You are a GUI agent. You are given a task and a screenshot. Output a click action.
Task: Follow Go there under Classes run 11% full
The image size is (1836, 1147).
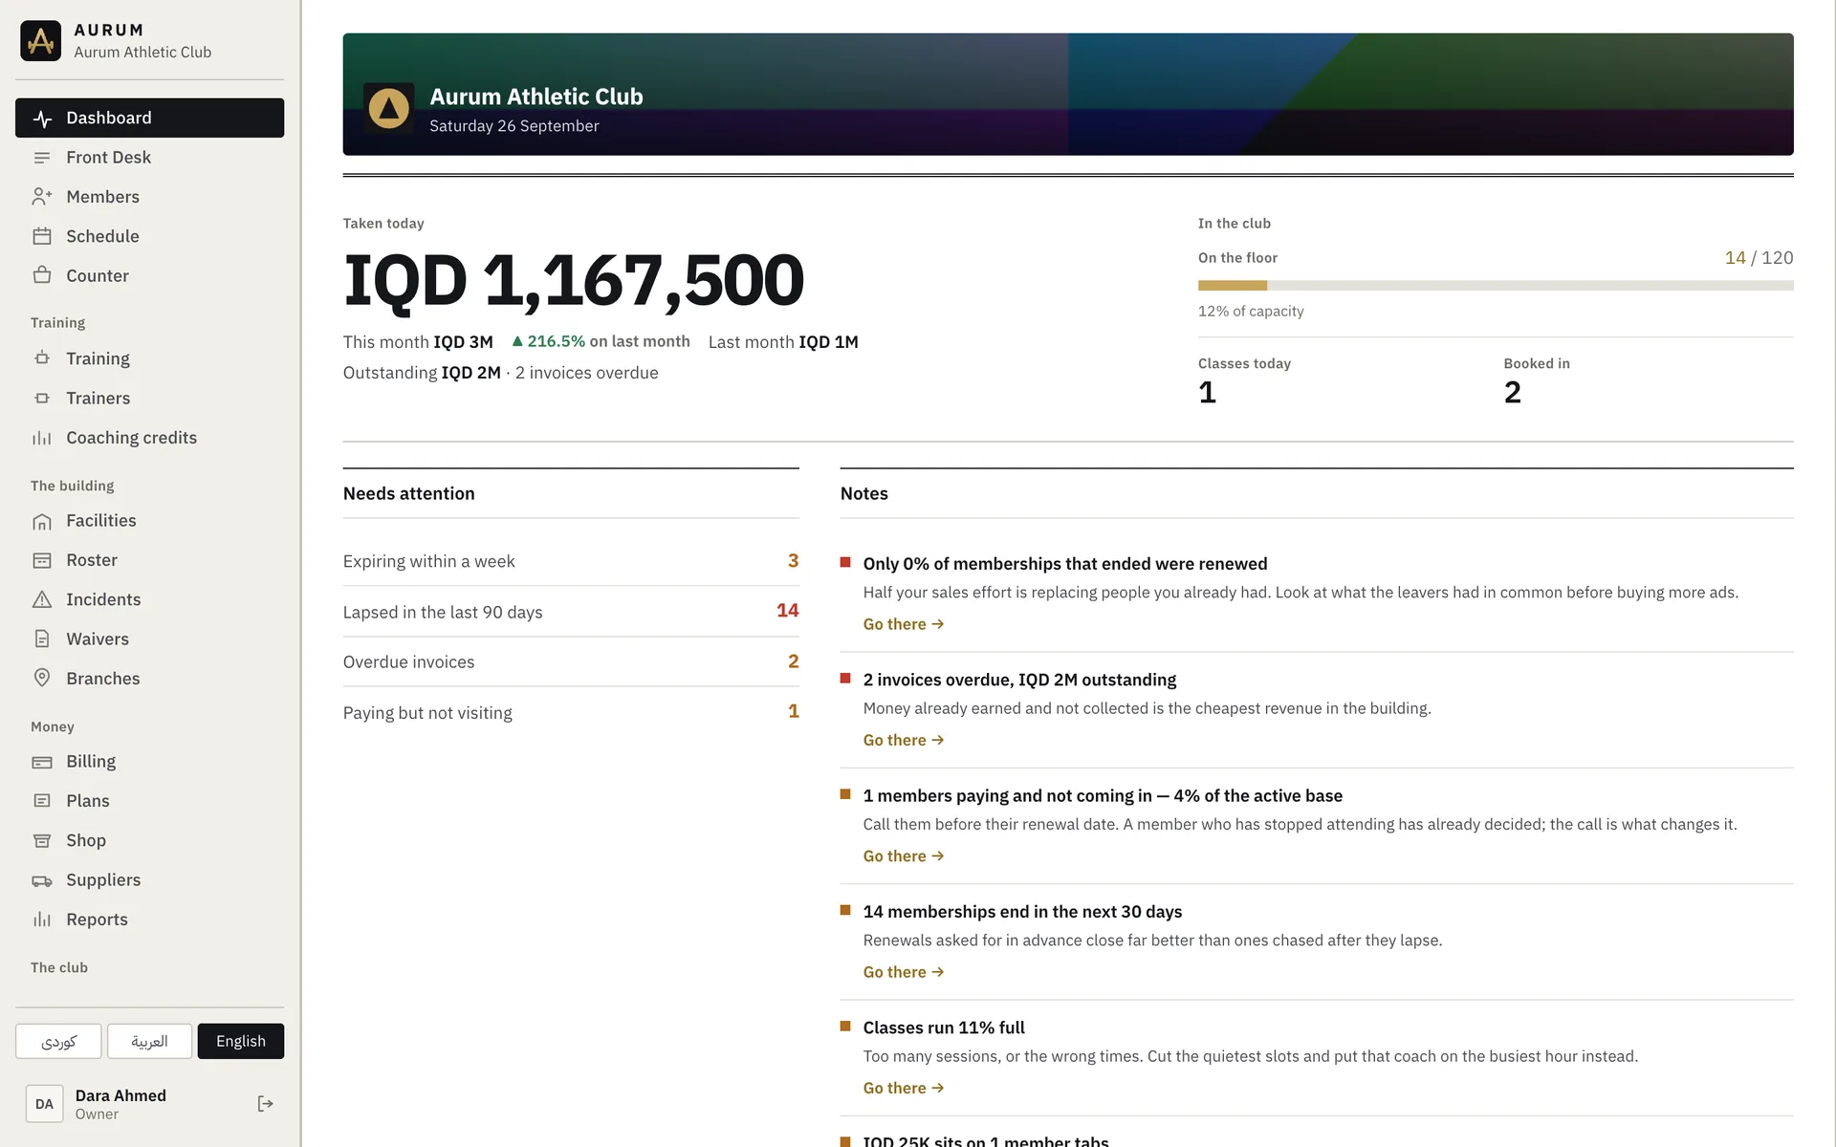click(904, 1088)
